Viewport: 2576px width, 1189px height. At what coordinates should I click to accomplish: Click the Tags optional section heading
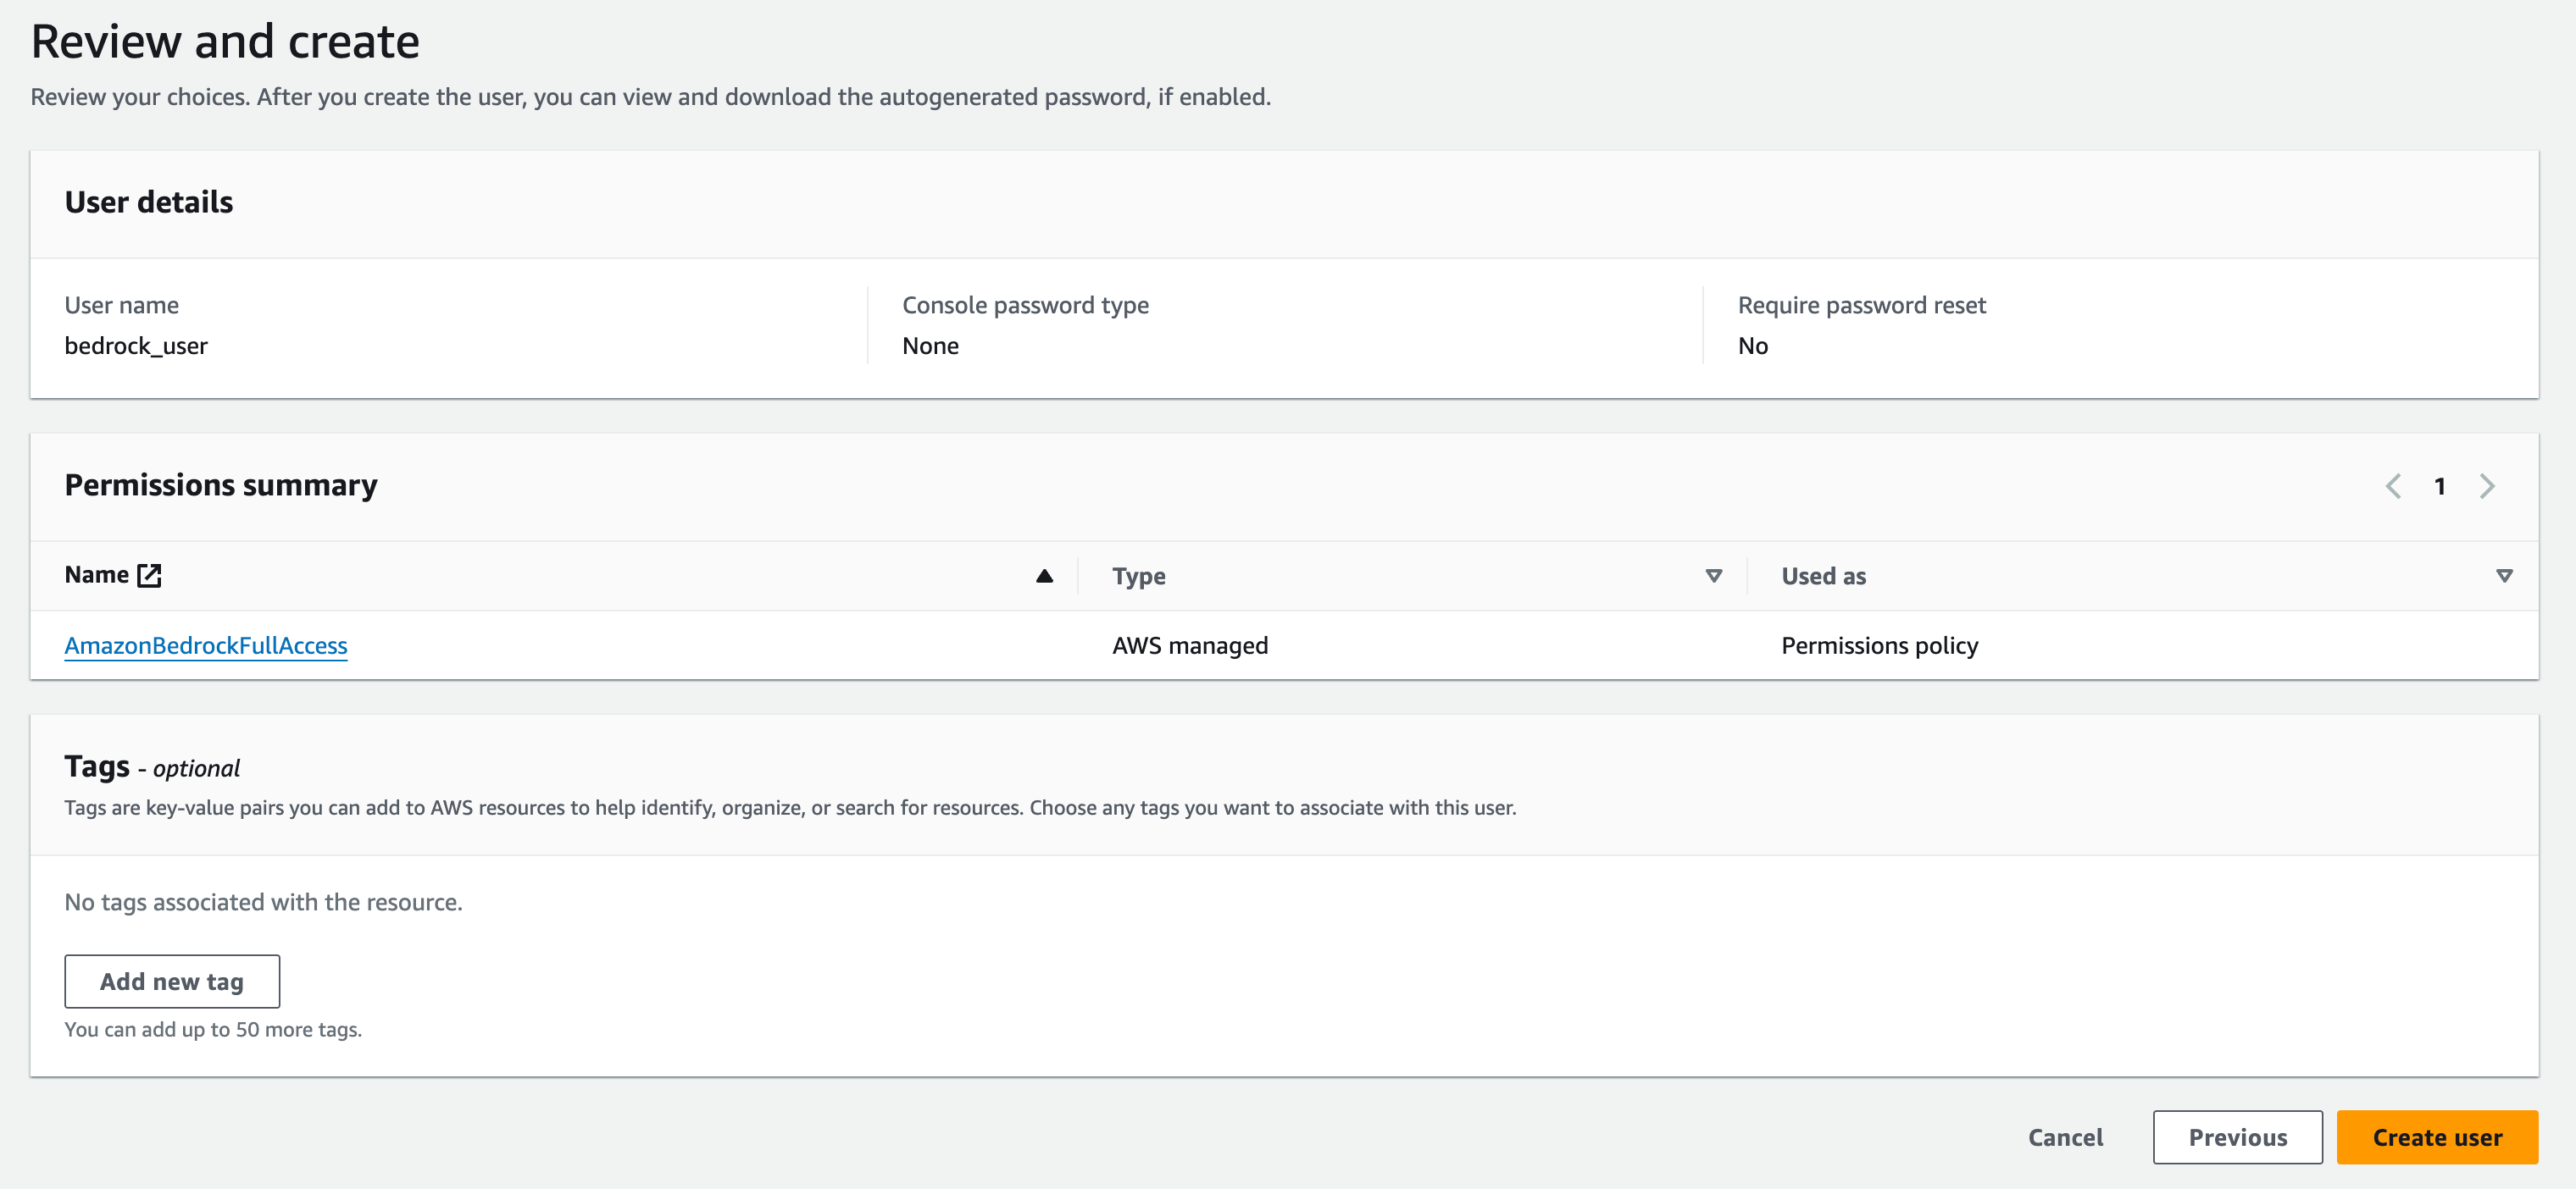[152, 766]
